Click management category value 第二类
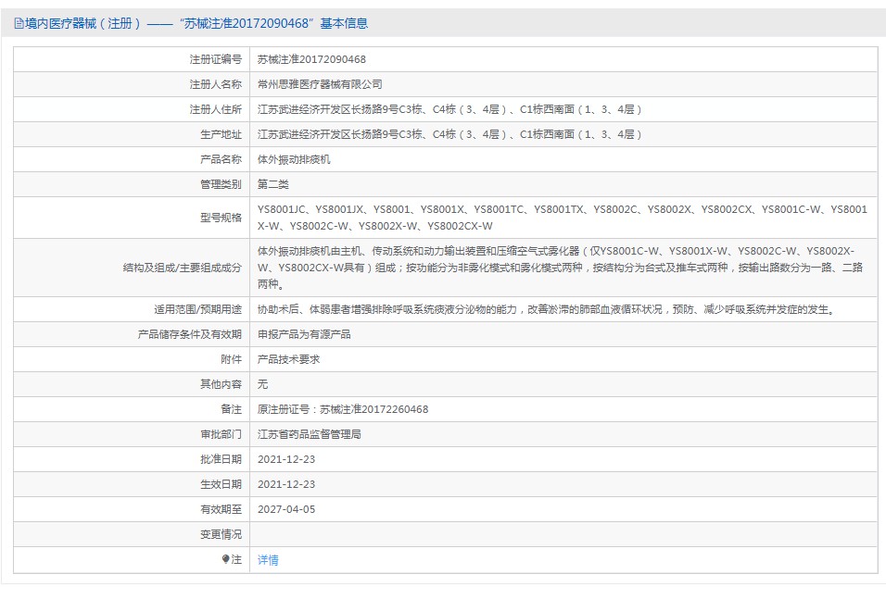This screenshot has height=599, width=886. coord(272,184)
